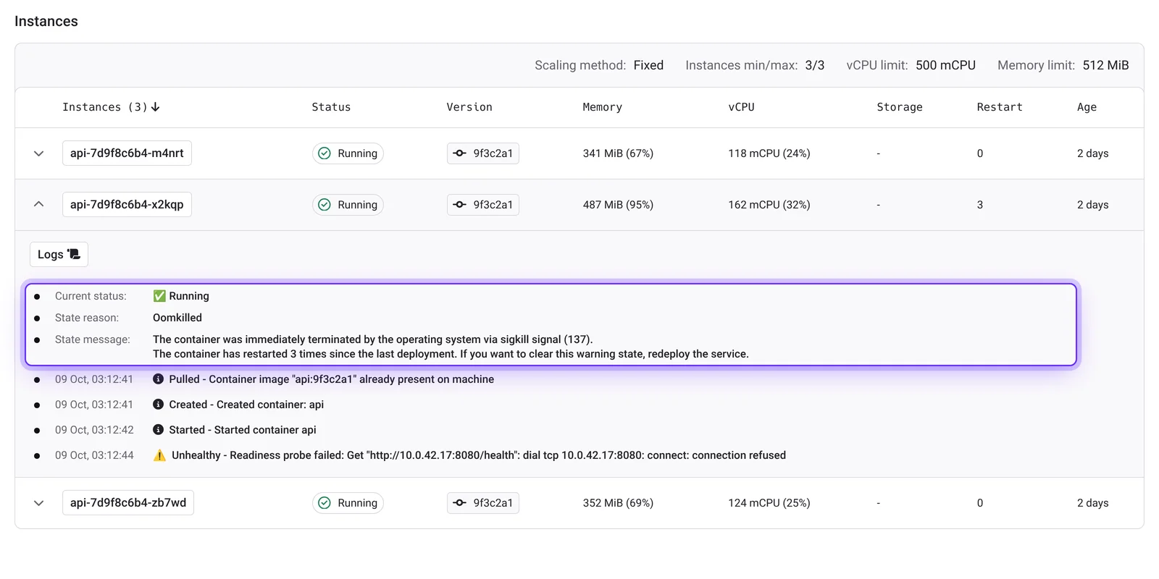Click Running status badge for m4nrt instance

click(348, 153)
